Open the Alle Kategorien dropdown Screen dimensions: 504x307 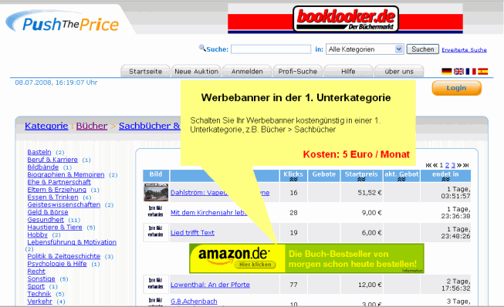365,49
